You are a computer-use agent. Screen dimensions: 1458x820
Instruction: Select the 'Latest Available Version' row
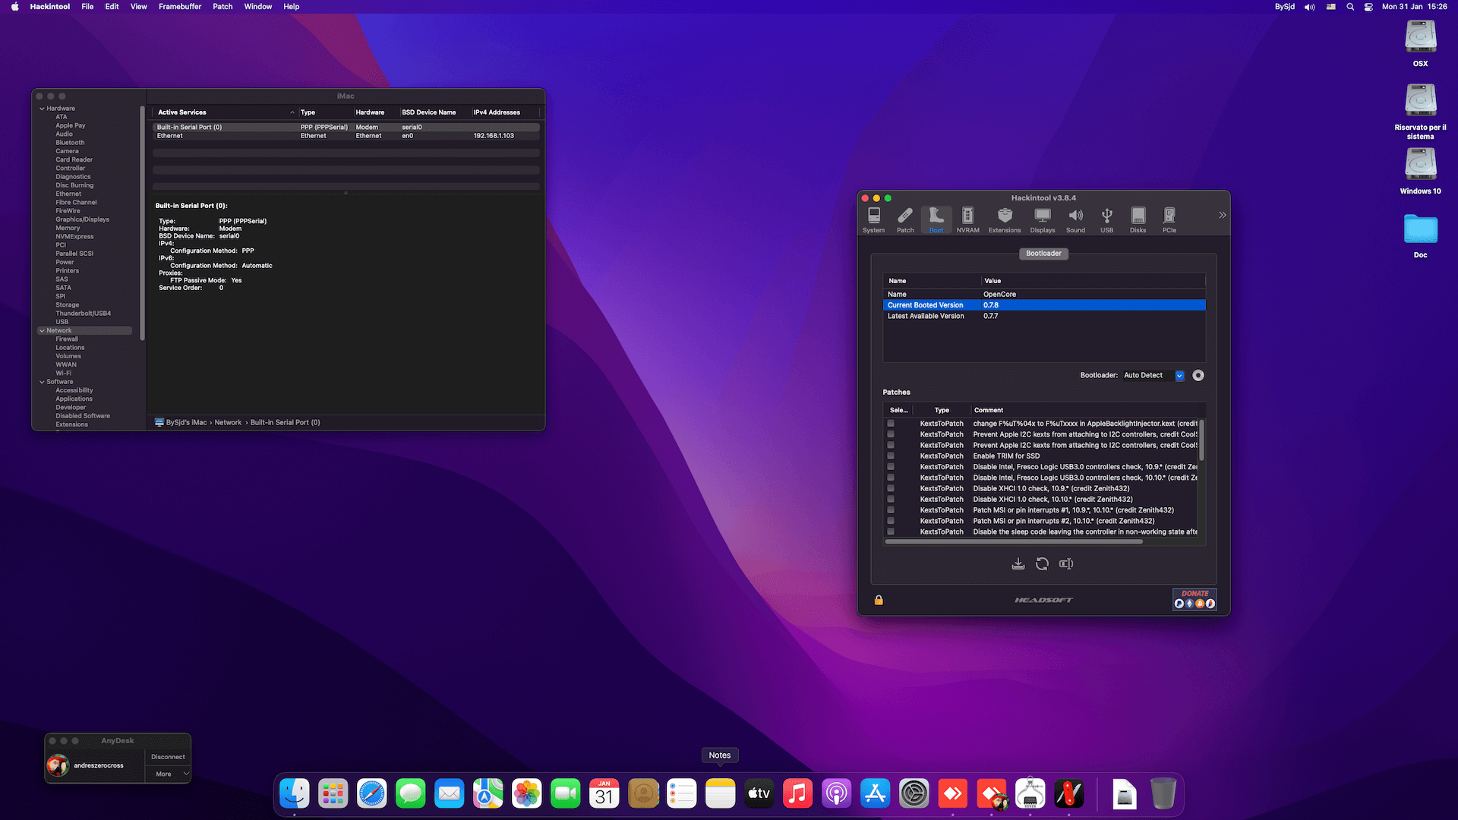pos(1044,316)
